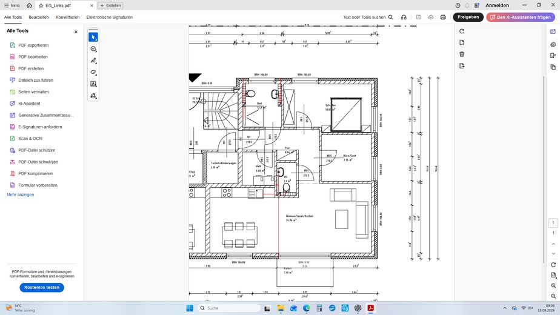Open the Bearbeiten tab

click(x=39, y=17)
